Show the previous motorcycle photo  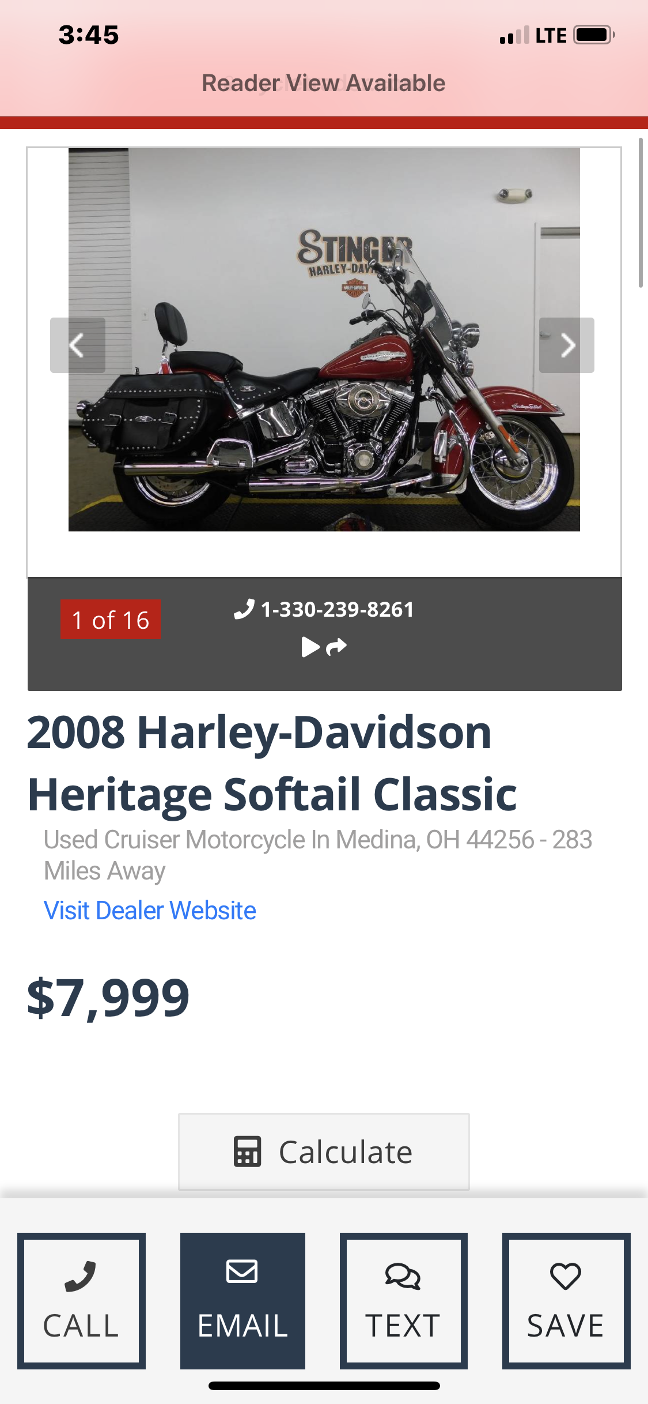(x=78, y=345)
